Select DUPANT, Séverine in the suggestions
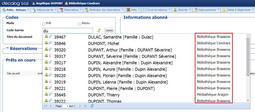255x112 pixels. [x=132, y=57]
